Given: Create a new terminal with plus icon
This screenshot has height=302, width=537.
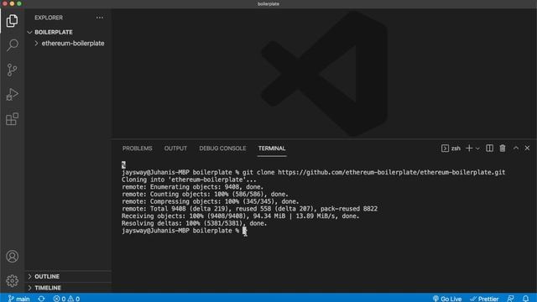Looking at the screenshot, I should [469, 148].
